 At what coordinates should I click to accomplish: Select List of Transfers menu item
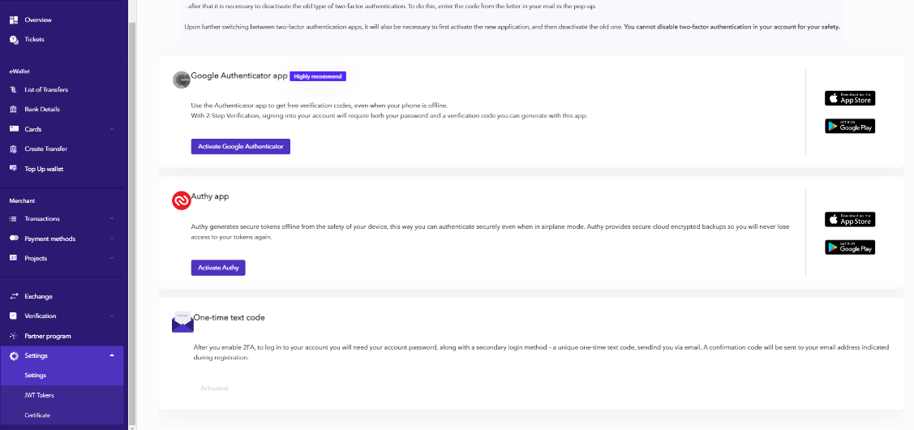pos(46,90)
